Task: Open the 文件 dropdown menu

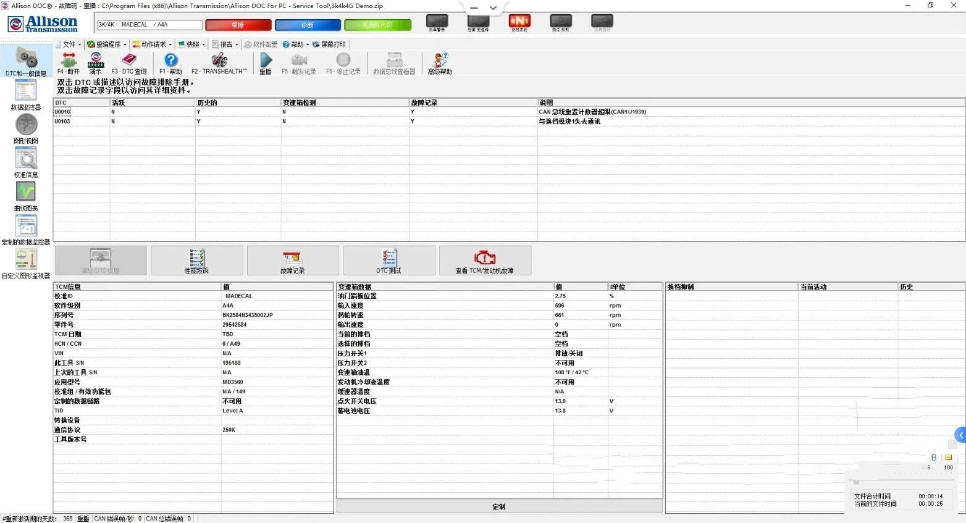Action: (x=69, y=44)
